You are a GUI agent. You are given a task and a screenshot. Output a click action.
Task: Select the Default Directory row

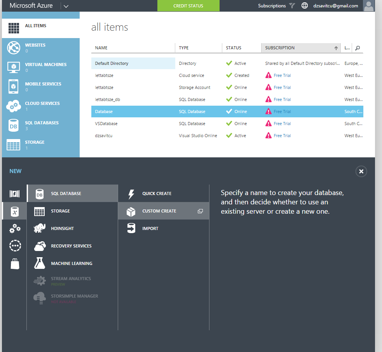tap(227, 63)
